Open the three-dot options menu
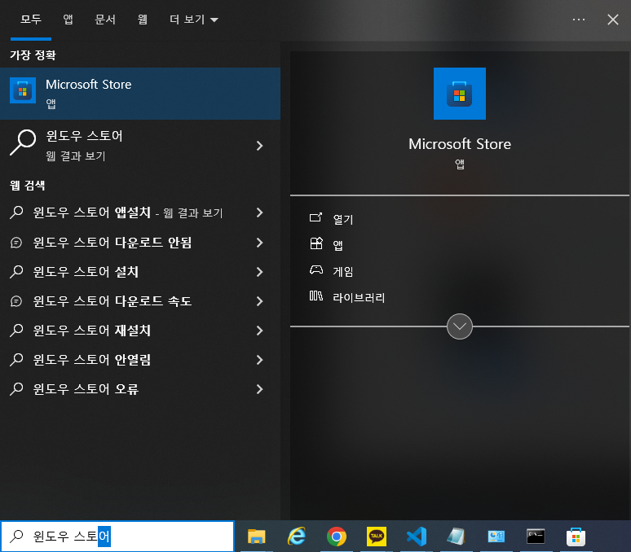This screenshot has width=631, height=552. coord(578,20)
